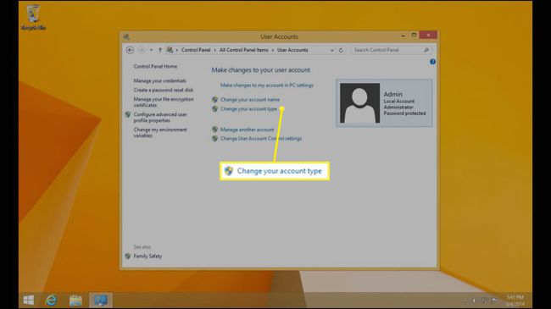Click Control Panel in the breadcrumb
The height and width of the screenshot is (309, 551).
point(196,50)
